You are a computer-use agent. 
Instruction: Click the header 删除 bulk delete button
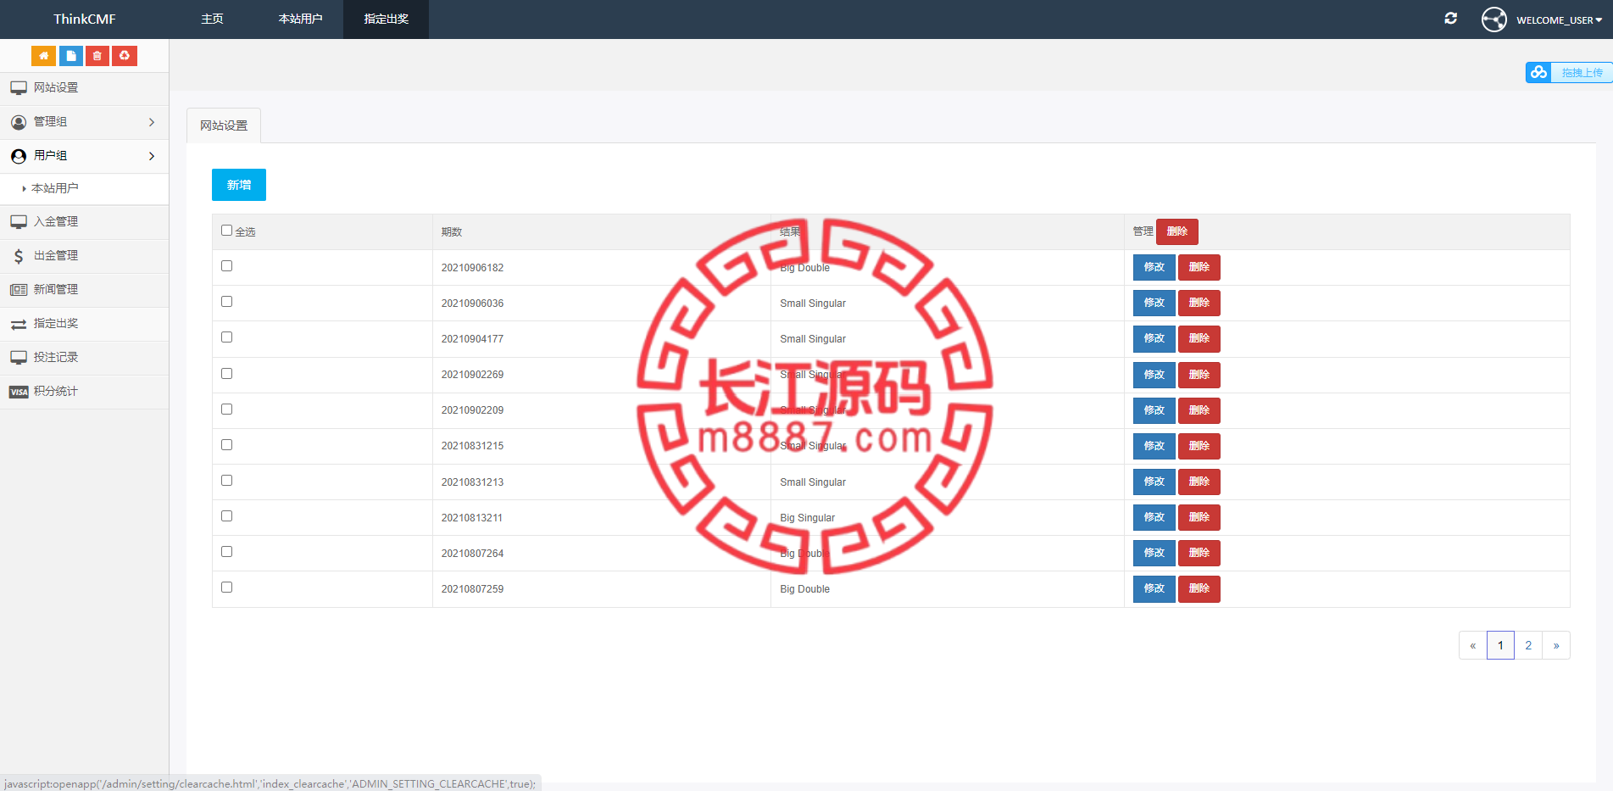[1177, 231]
